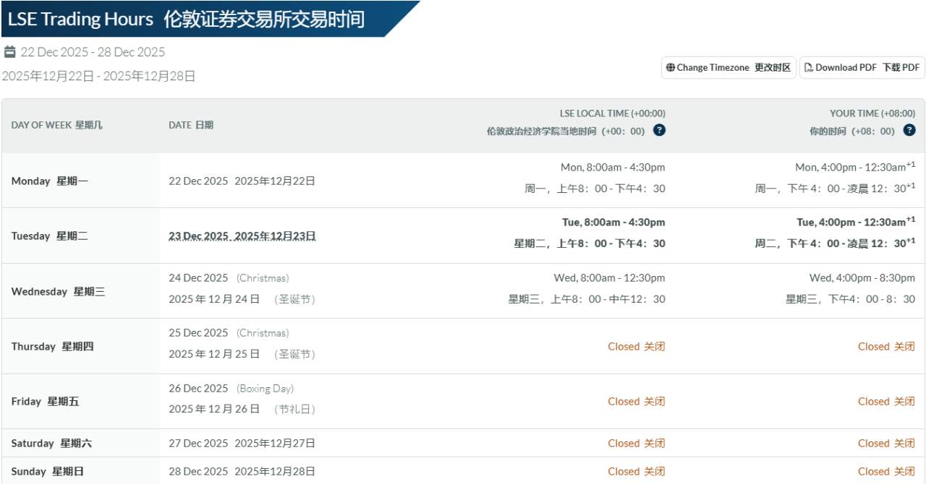926x484 pixels.
Task: Click '26 Dec 2025 (Boxing Day)' date cell
Action: (x=231, y=389)
